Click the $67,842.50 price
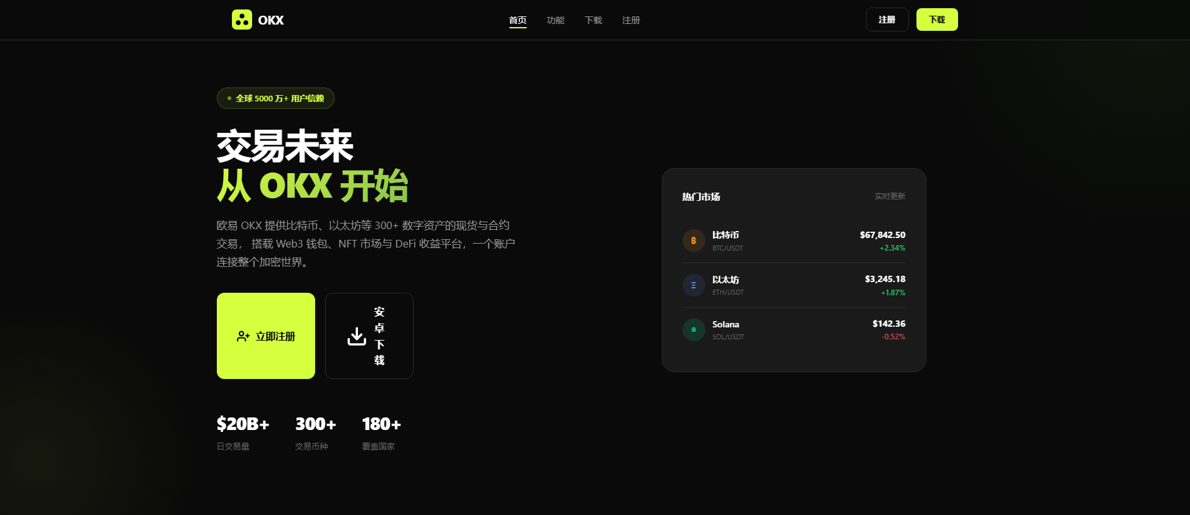Screen dimensions: 1190x515 coord(882,235)
